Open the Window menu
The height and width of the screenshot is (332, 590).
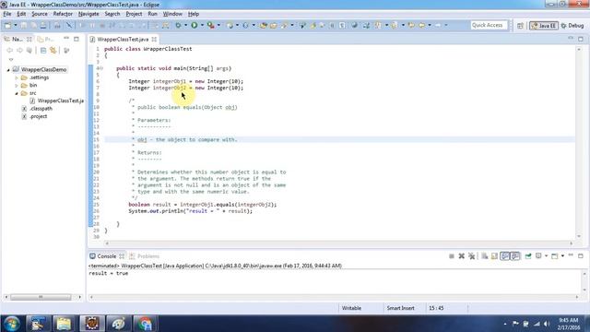click(172, 14)
